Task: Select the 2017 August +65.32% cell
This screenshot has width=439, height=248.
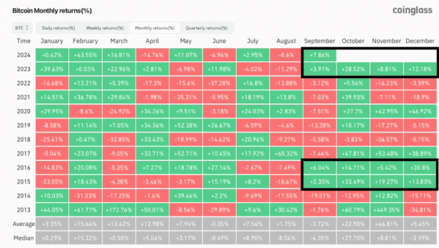Action: pos(286,153)
